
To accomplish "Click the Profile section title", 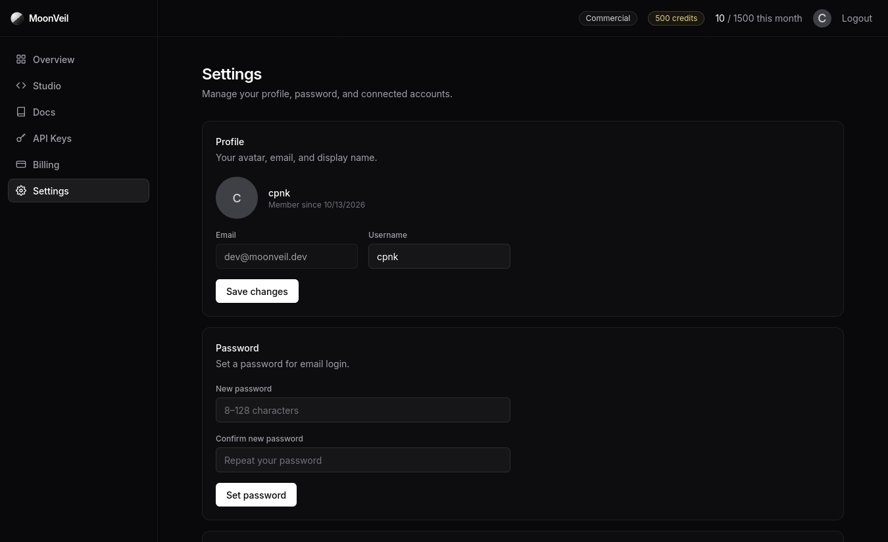I will coord(230,142).
